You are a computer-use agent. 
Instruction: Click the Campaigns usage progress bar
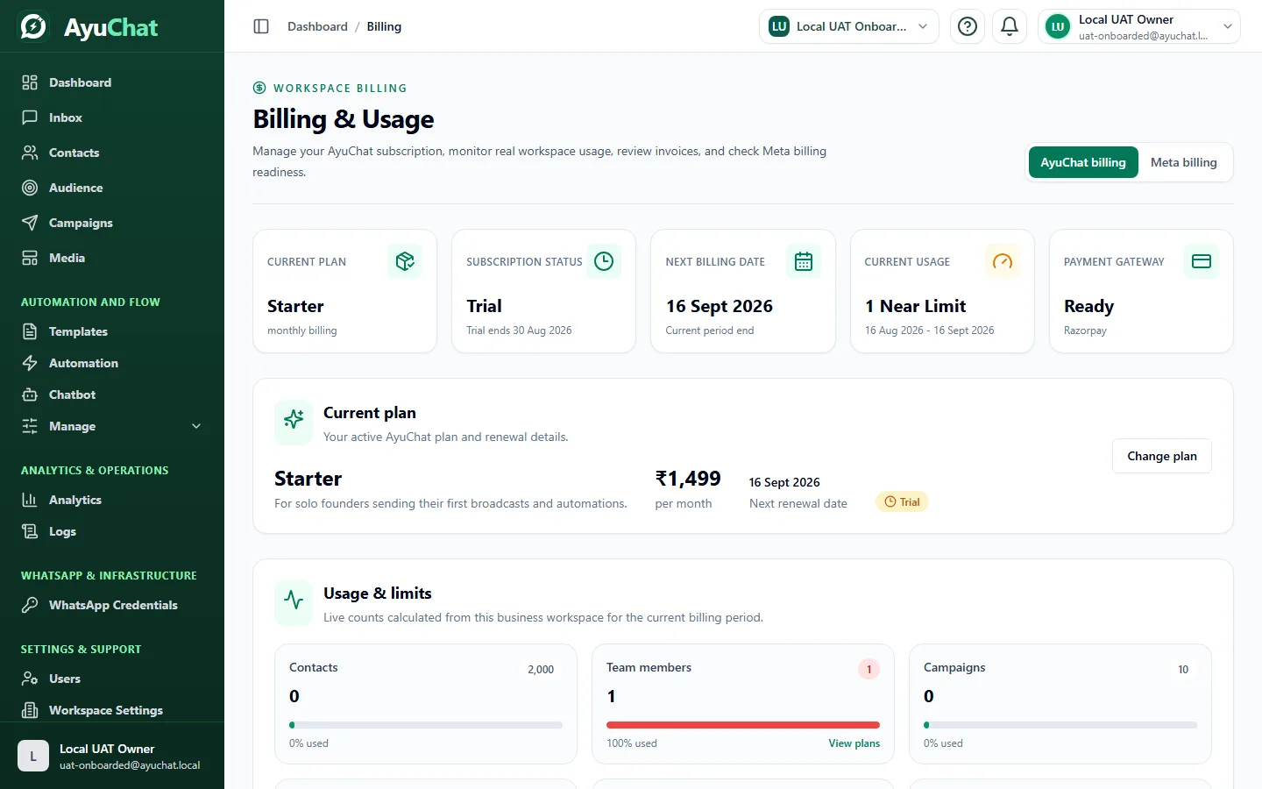(1060, 725)
